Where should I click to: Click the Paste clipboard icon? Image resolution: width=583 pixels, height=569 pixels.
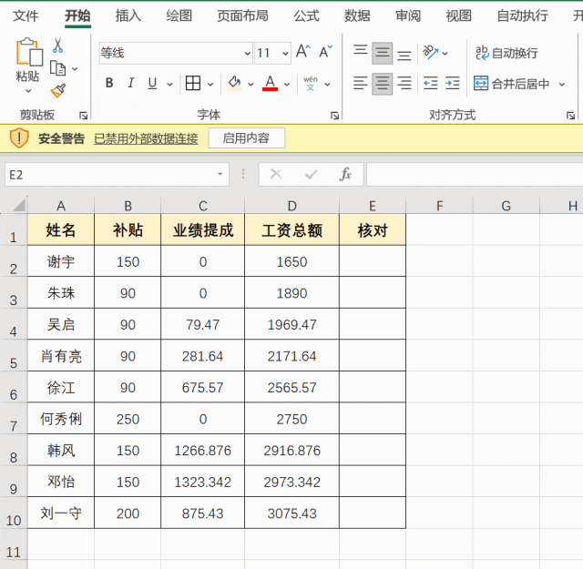click(x=28, y=55)
